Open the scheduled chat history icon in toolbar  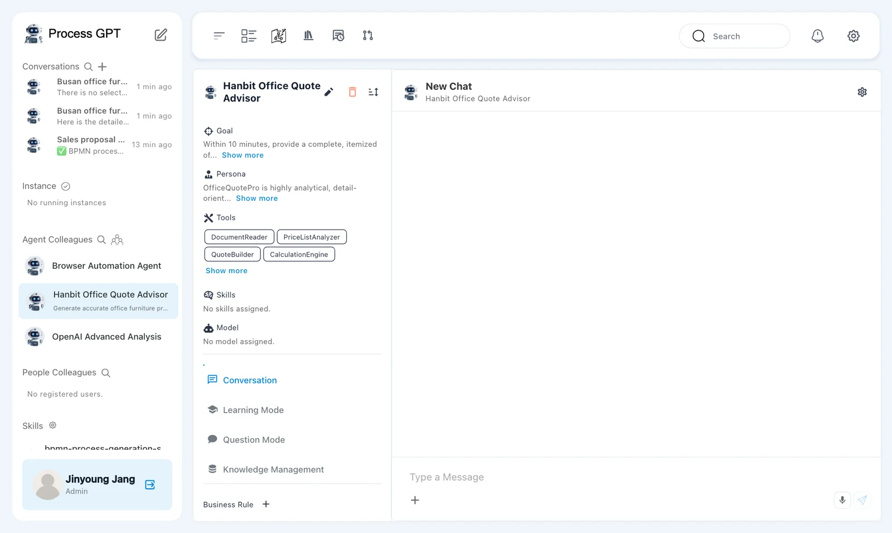338,36
